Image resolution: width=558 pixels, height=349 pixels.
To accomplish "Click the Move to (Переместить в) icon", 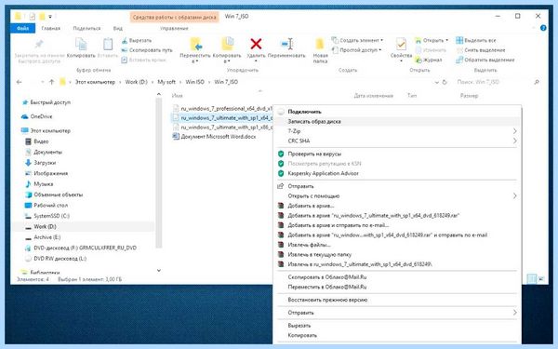I will click(195, 44).
